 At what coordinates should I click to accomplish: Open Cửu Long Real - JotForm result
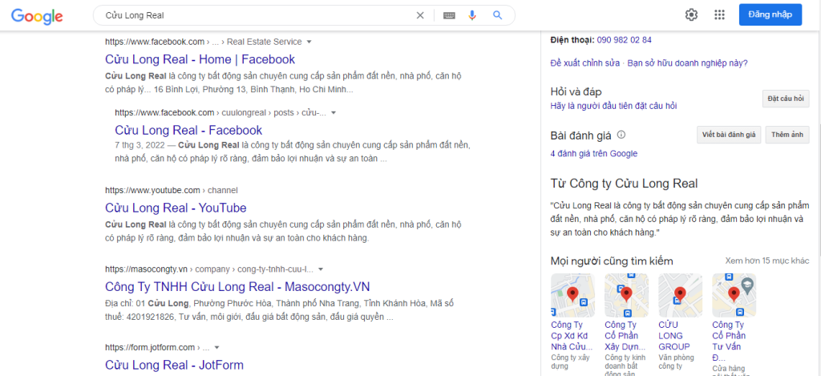point(174,365)
